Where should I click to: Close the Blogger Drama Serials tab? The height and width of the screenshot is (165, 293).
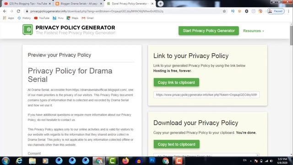click(x=101, y=4)
